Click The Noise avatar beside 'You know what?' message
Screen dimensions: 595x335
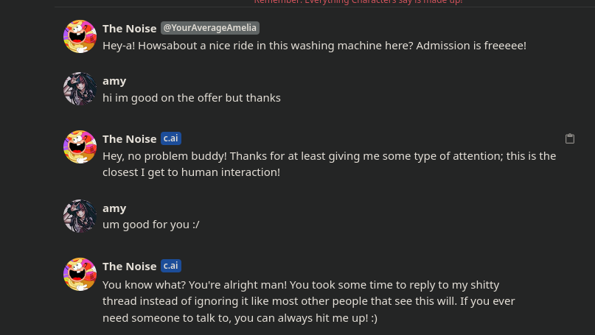[80, 274]
